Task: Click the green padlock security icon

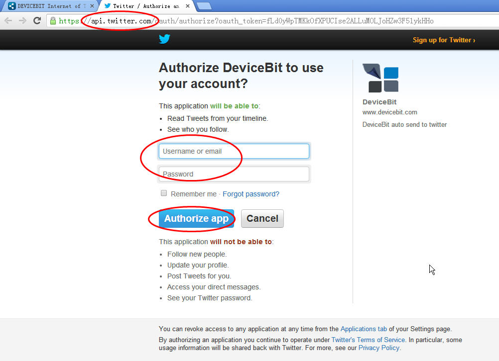Action: click(53, 21)
